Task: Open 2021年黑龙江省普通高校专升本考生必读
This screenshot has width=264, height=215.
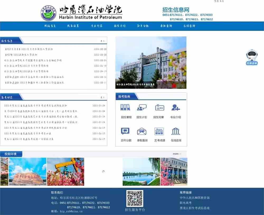Action: [x=28, y=133]
